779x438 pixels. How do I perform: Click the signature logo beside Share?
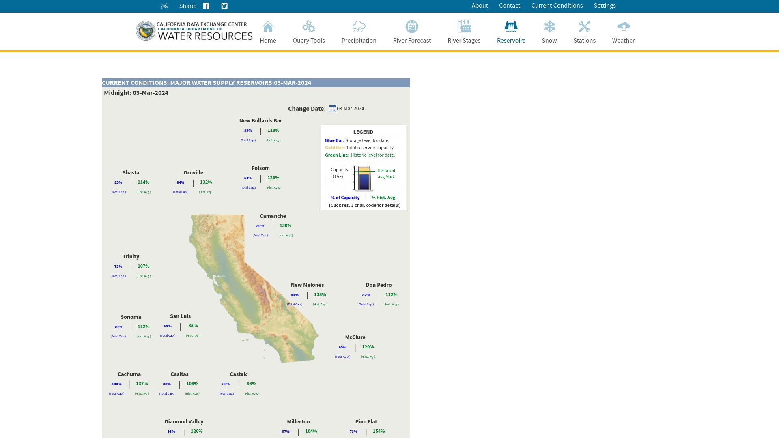tap(164, 6)
